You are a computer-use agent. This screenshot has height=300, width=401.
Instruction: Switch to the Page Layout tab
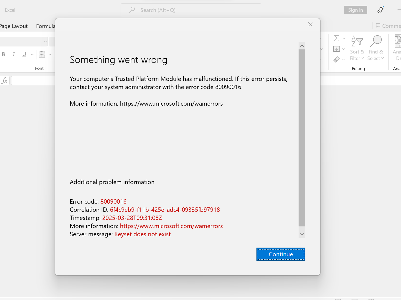(14, 26)
